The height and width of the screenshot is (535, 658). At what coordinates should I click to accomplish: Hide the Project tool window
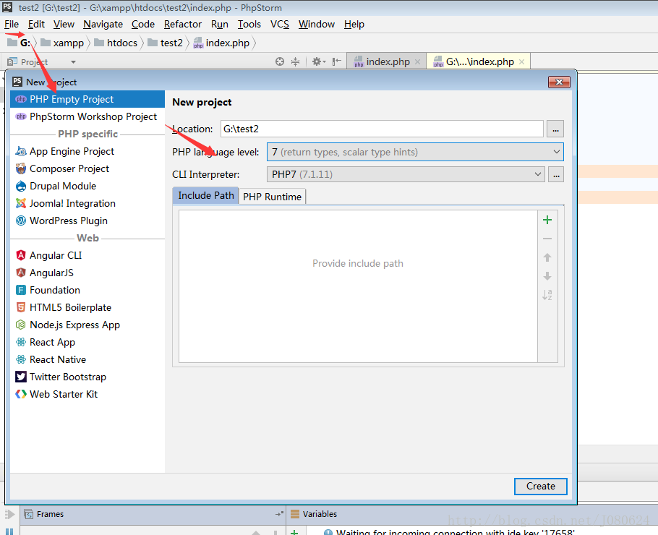click(336, 61)
